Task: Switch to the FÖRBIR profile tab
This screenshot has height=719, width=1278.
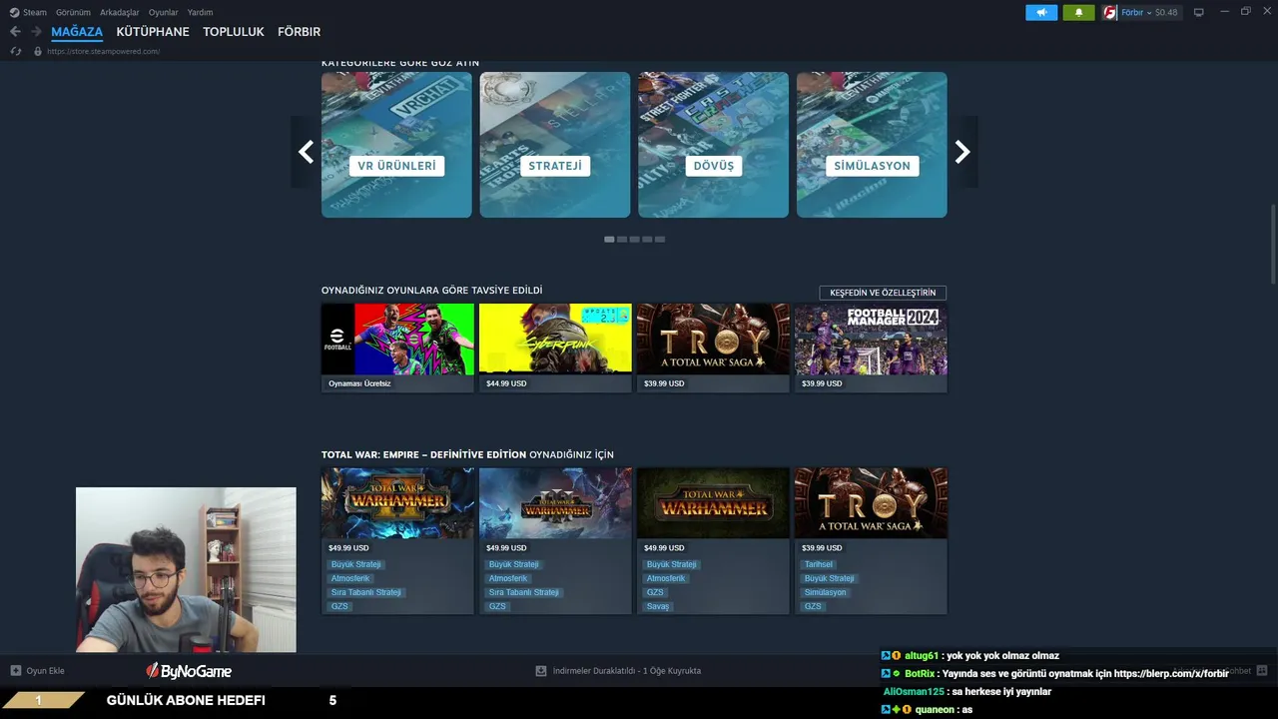Action: 299,32
